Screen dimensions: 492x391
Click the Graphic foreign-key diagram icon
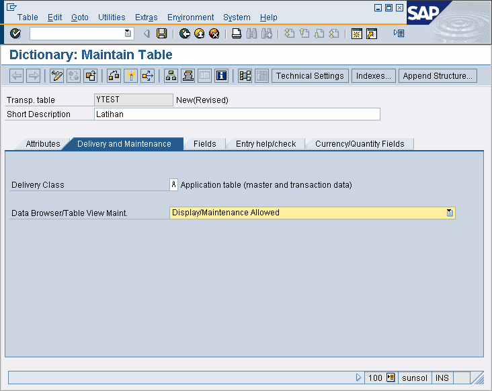tap(245, 75)
